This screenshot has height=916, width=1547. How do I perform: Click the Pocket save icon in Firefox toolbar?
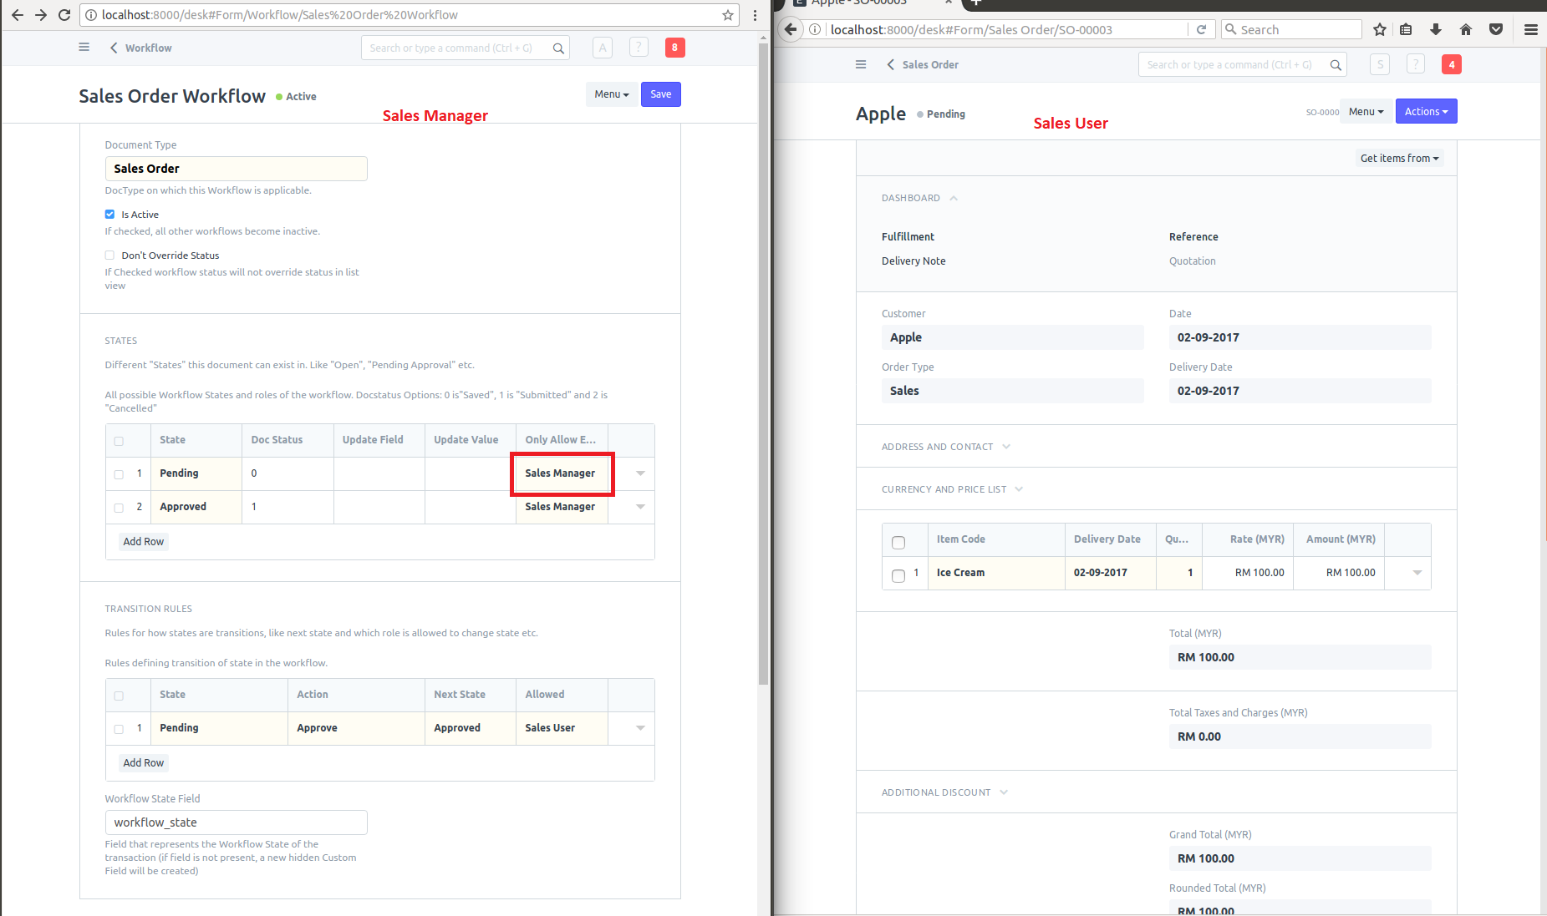click(x=1495, y=29)
